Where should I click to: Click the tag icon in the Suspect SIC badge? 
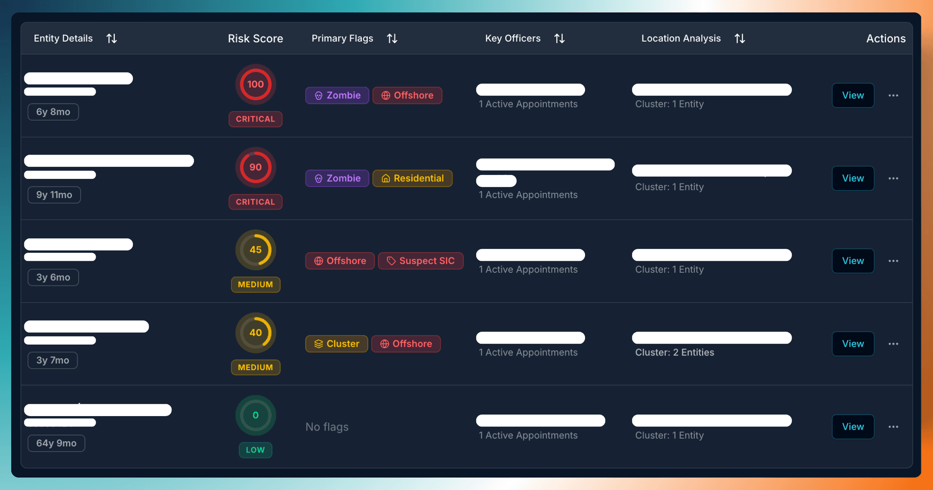coord(391,261)
